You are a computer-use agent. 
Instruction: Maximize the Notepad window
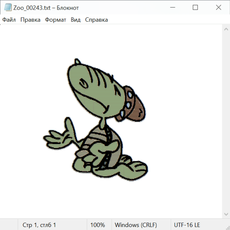coord(195,8)
